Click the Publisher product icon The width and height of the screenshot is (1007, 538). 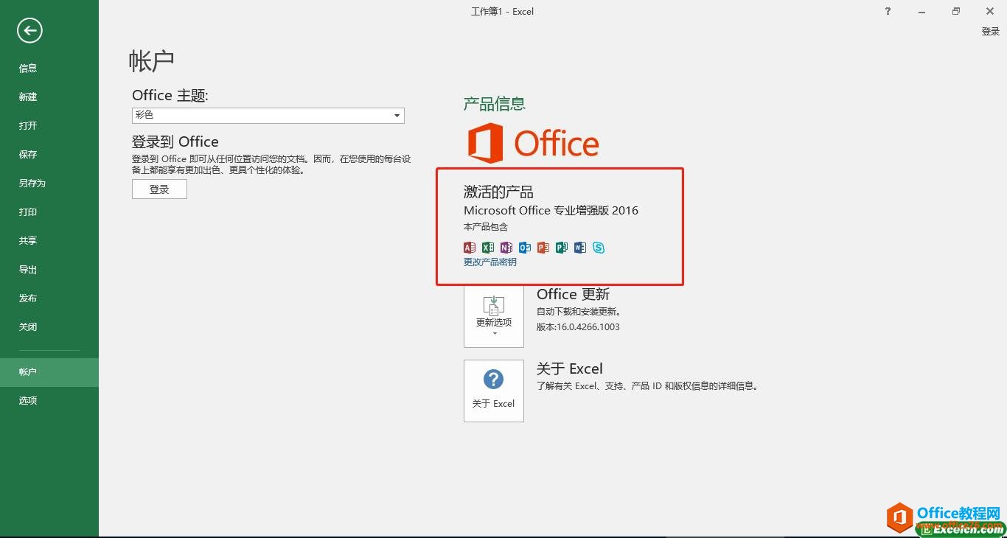coord(562,248)
